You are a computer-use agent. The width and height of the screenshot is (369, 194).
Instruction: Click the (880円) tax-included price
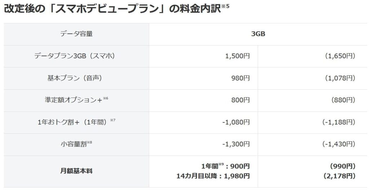[343, 100]
